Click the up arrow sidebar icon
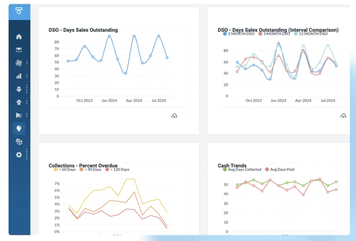 tap(19, 102)
